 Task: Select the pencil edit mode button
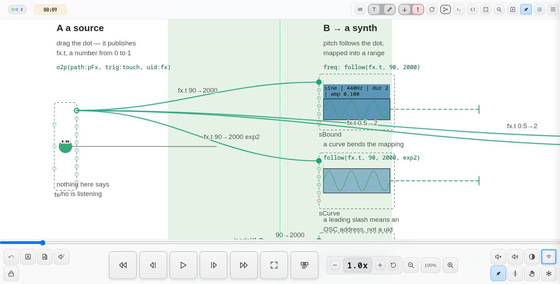[390, 10]
